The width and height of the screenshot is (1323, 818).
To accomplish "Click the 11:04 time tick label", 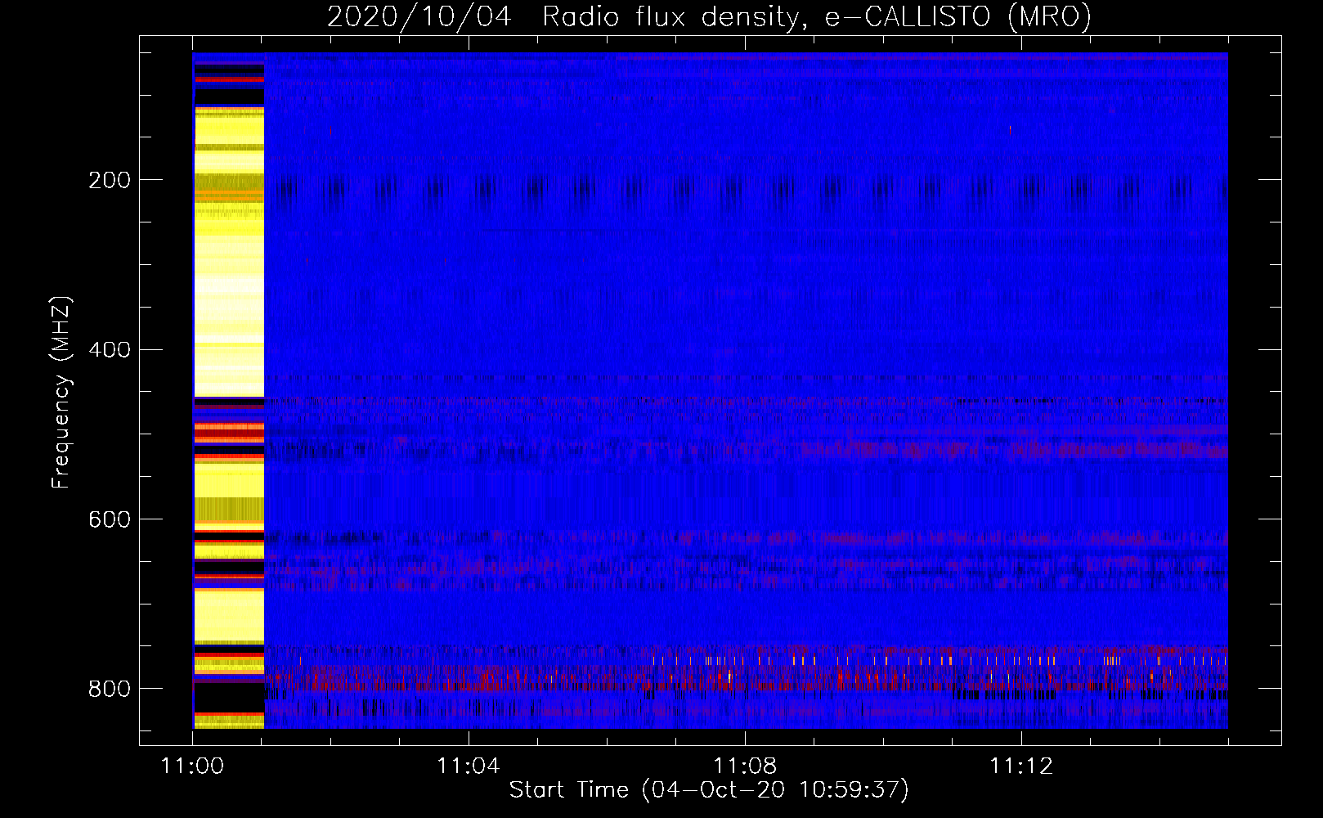I will [469, 766].
